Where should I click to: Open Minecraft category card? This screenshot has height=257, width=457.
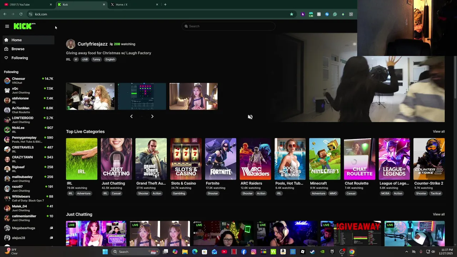(325, 159)
